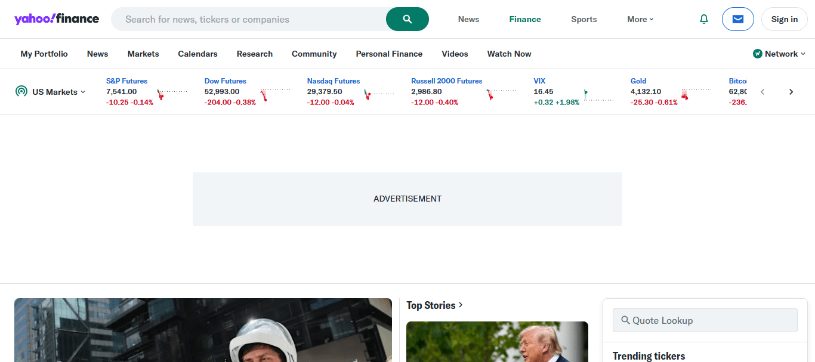Expand the More menu in header
Screen dimensions: 815x362
pos(640,19)
